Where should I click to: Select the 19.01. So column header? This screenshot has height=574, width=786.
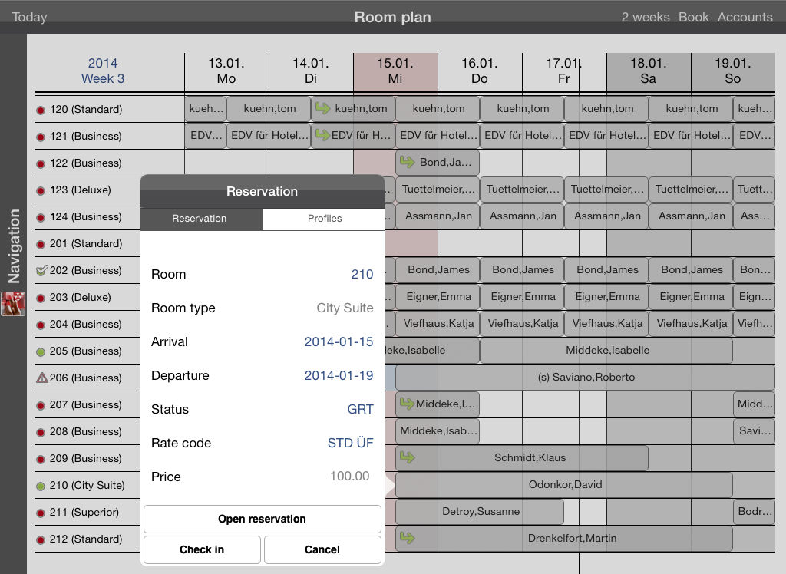point(732,71)
